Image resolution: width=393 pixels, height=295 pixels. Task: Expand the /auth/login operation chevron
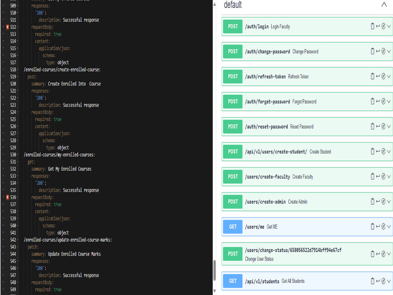point(389,26)
